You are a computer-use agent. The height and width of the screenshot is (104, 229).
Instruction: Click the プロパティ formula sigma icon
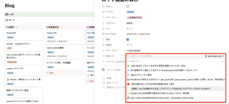click(103, 23)
